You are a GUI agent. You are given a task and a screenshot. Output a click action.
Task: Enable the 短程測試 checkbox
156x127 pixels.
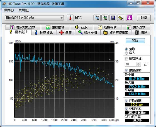pyautogui.click(x=126, y=59)
